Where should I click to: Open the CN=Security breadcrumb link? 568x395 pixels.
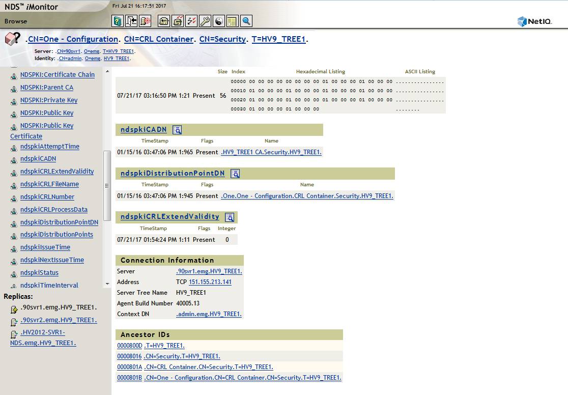coord(222,39)
